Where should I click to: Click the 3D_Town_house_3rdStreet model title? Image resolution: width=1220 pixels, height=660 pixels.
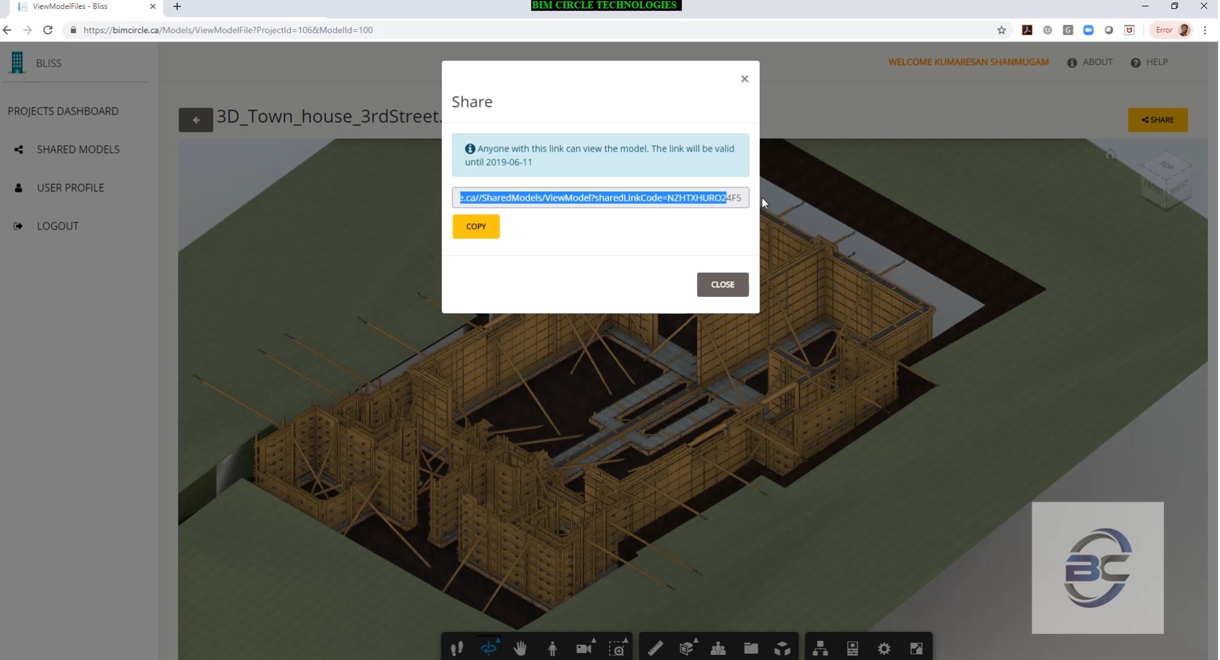click(x=329, y=117)
